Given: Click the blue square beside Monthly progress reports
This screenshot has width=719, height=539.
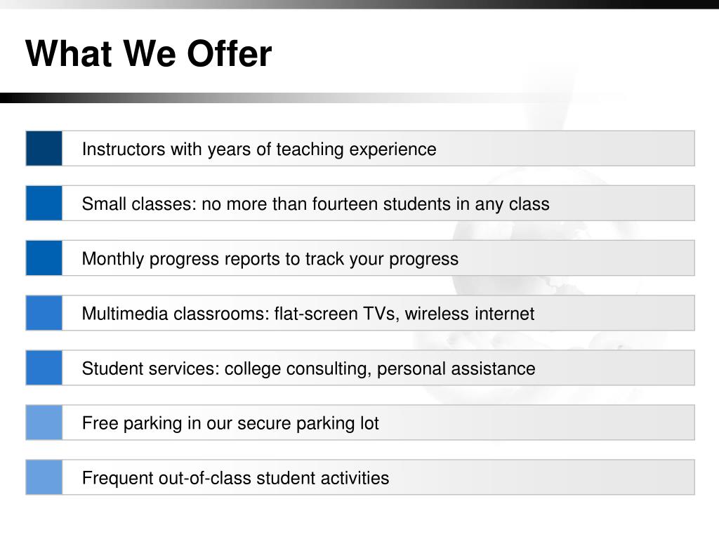Looking at the screenshot, I should (x=44, y=258).
